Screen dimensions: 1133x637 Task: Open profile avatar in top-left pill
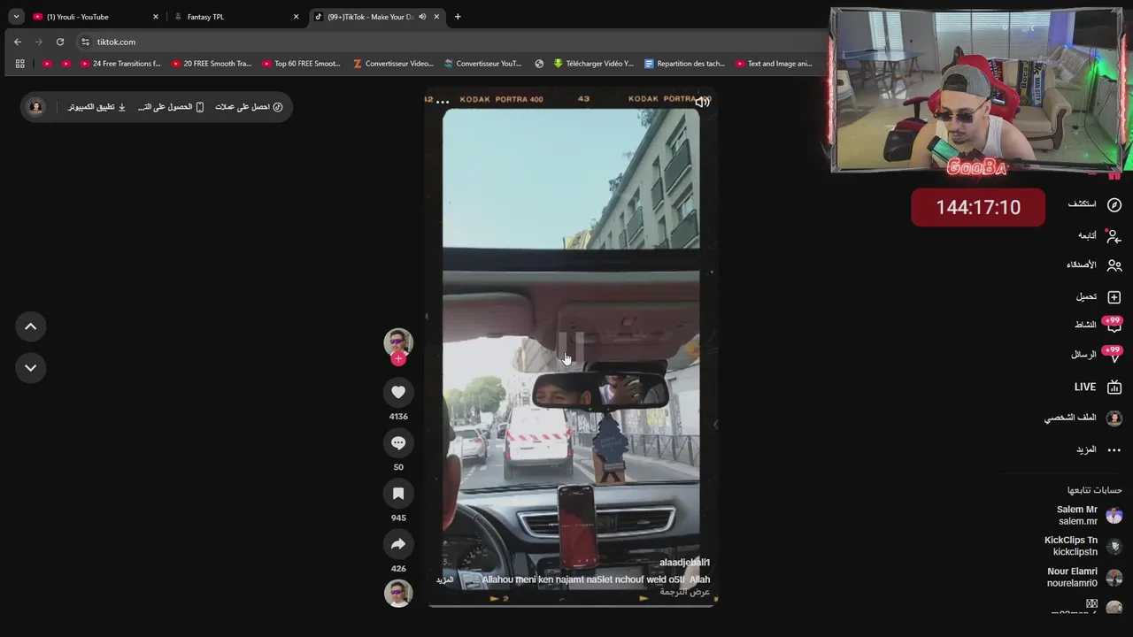[36, 107]
